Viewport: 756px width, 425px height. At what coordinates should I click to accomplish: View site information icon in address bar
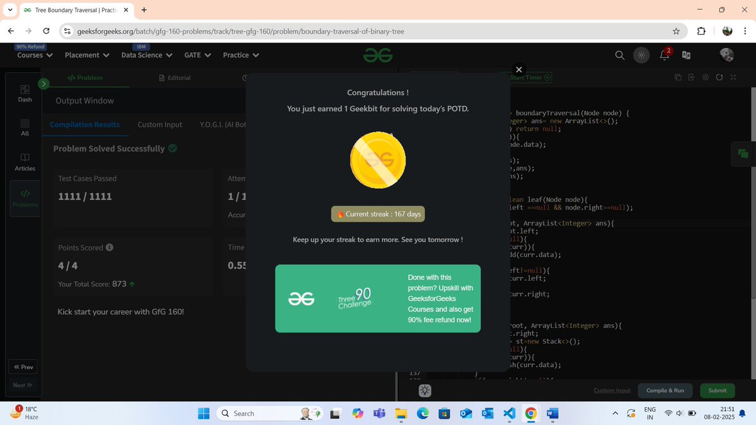[67, 31]
